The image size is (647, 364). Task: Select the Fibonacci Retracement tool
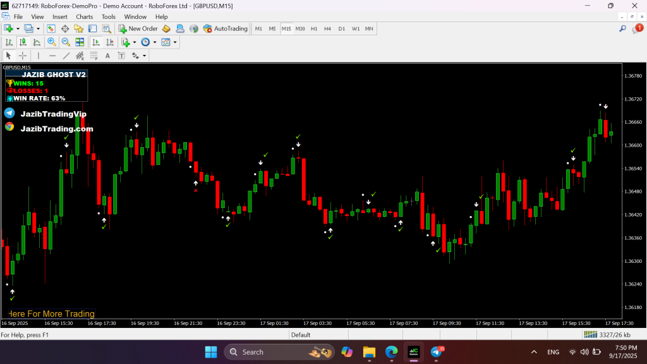[x=94, y=56]
